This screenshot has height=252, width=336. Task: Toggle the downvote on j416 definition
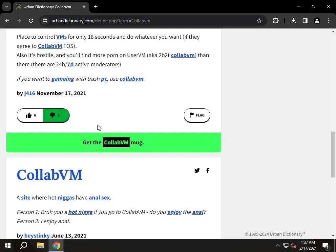pos(56,115)
